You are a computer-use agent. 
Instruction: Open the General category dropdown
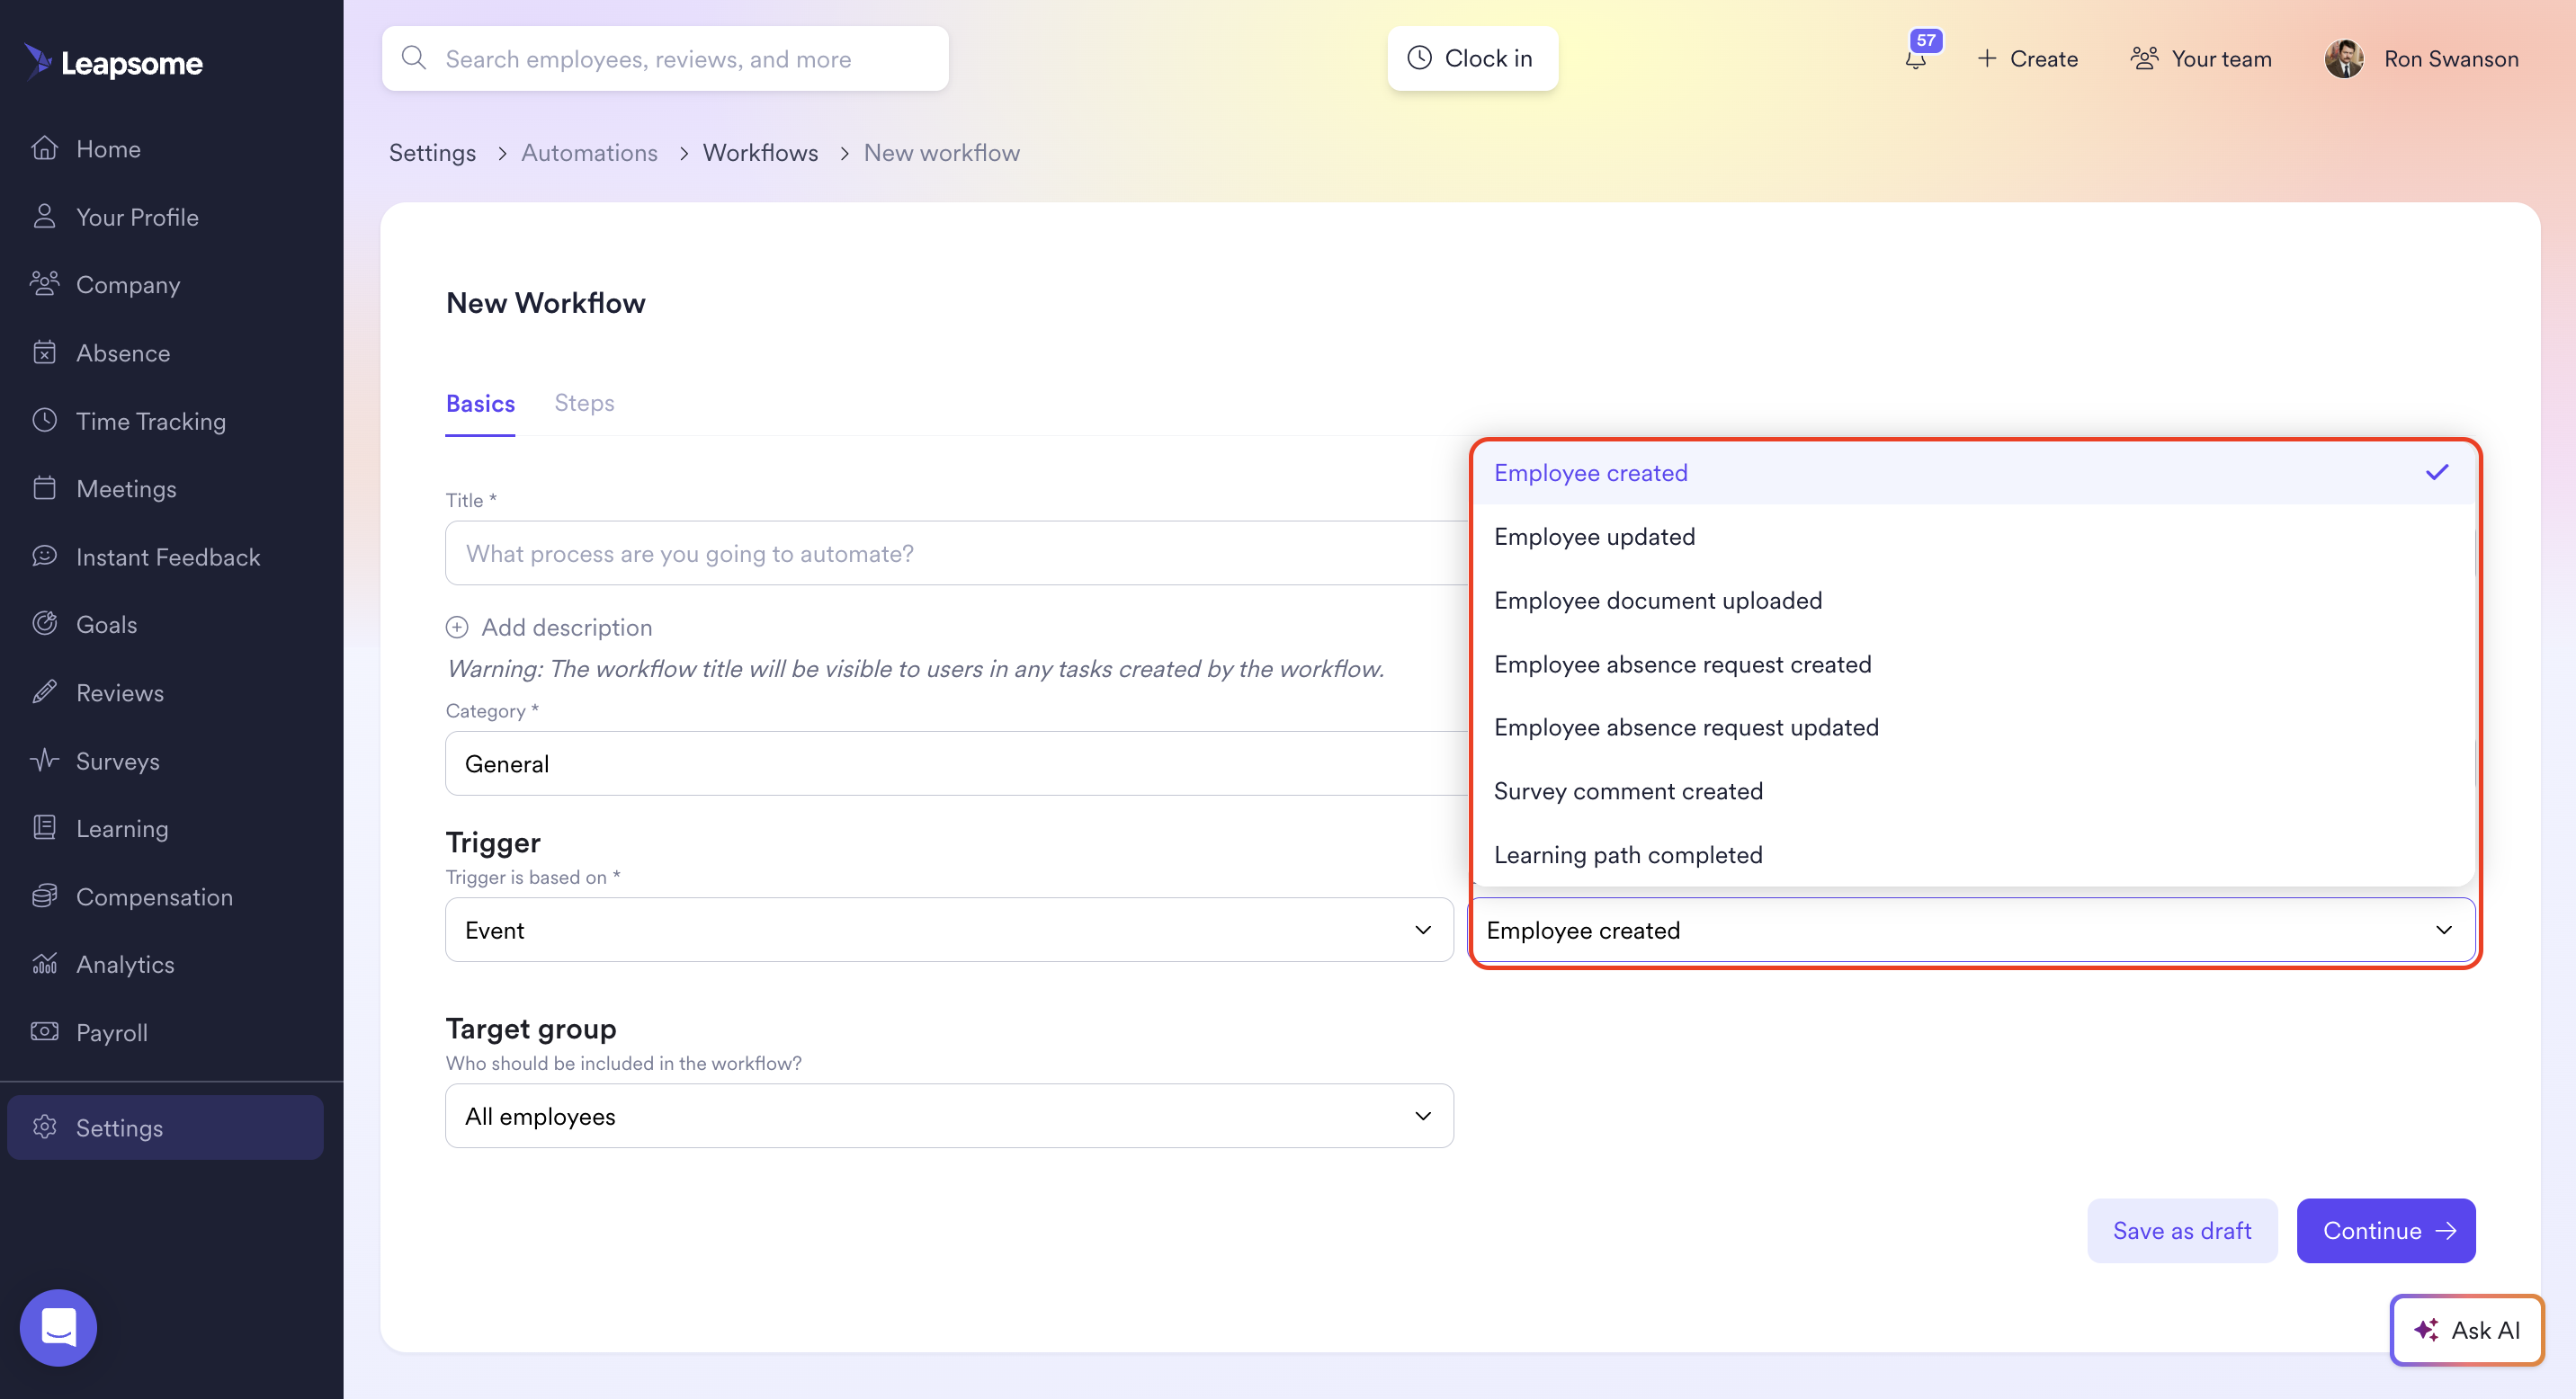pyautogui.click(x=956, y=763)
